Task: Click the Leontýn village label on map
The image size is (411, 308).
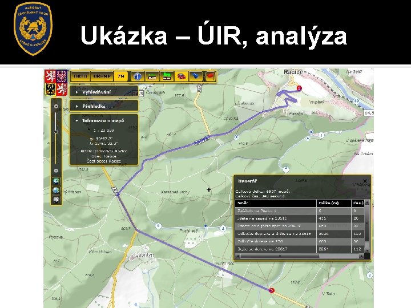Action: click(145, 255)
